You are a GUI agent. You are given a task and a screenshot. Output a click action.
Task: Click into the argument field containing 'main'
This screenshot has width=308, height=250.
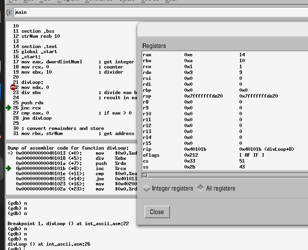click(x=160, y=12)
